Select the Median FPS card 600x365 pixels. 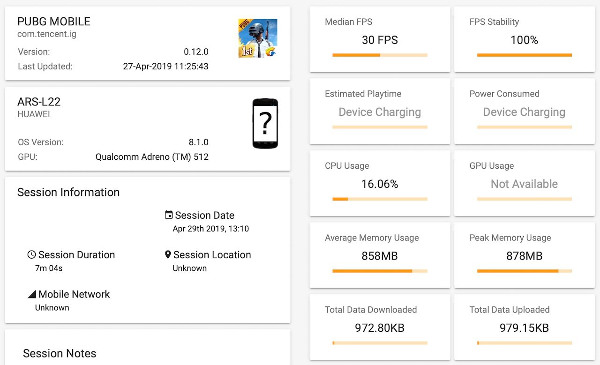coord(380,39)
